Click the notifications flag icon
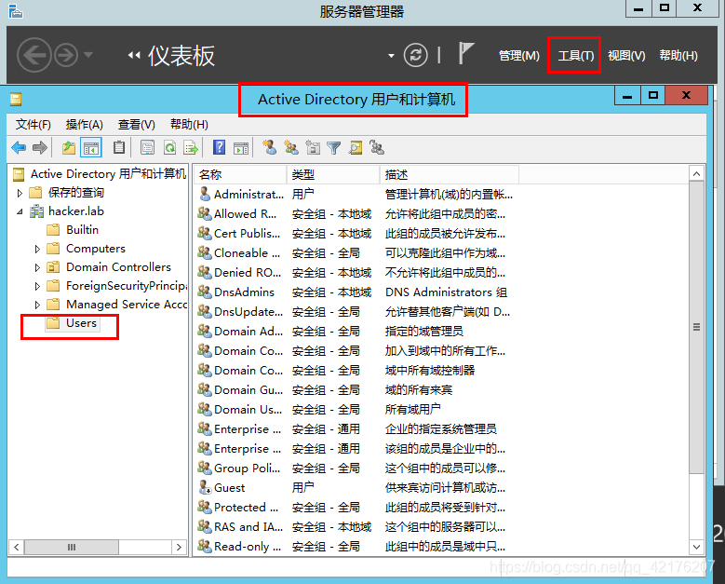This screenshot has width=725, height=584. point(466,53)
